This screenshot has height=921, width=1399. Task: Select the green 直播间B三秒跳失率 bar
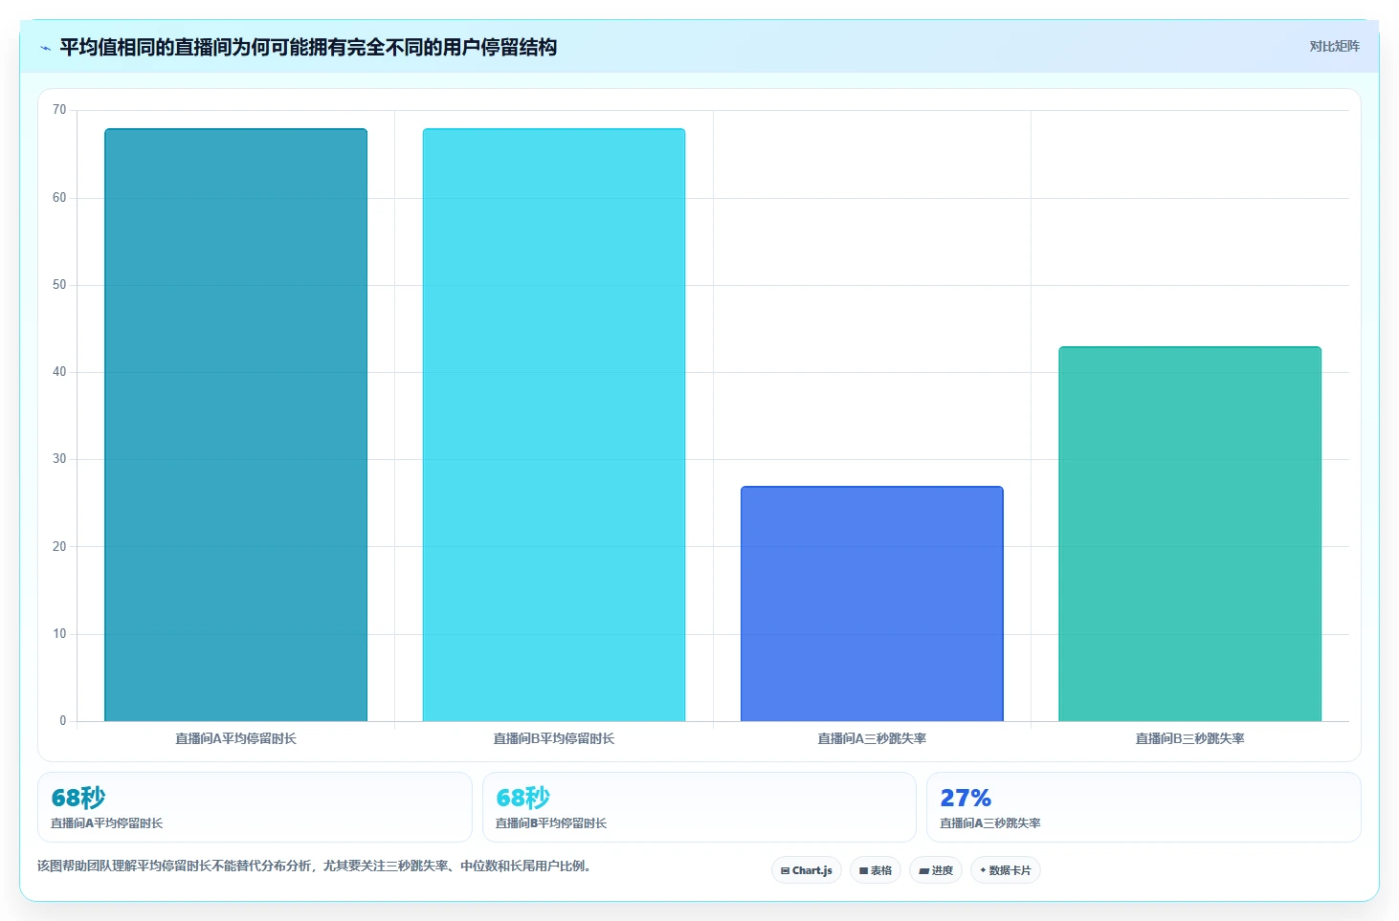click(1189, 534)
